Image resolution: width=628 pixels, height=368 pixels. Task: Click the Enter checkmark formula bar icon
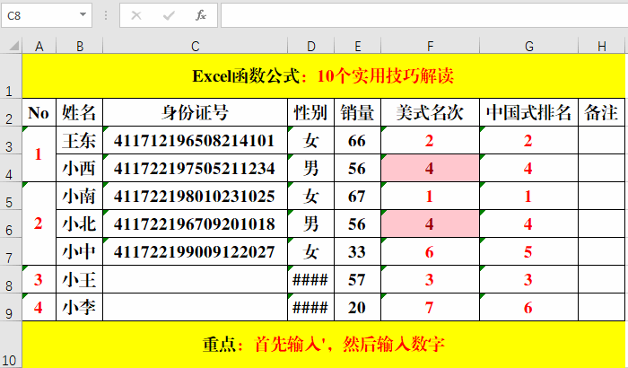tap(169, 15)
